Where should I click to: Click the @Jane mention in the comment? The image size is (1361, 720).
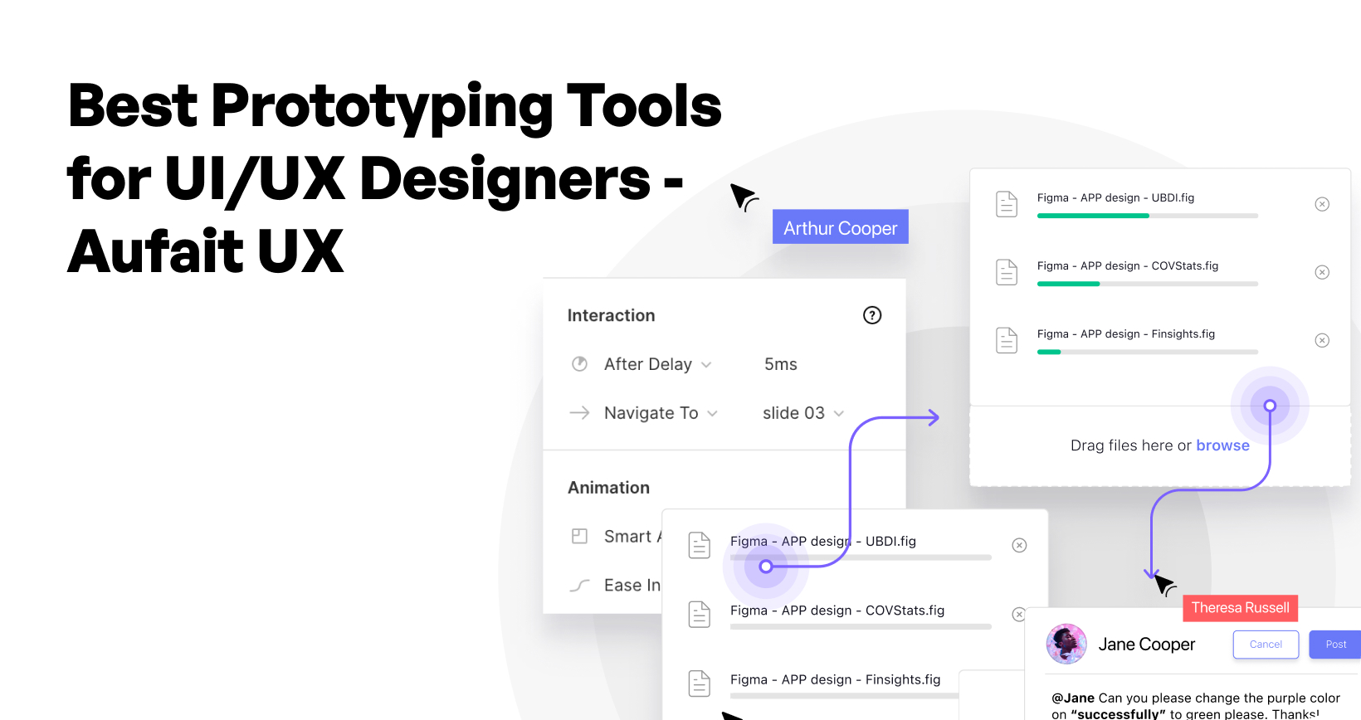coord(1073,698)
